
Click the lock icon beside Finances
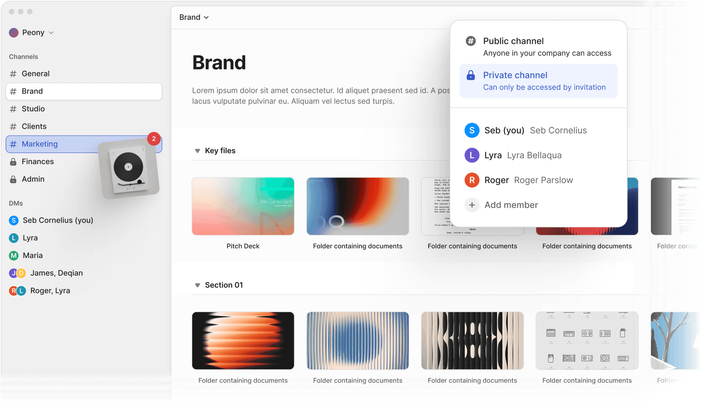click(13, 161)
